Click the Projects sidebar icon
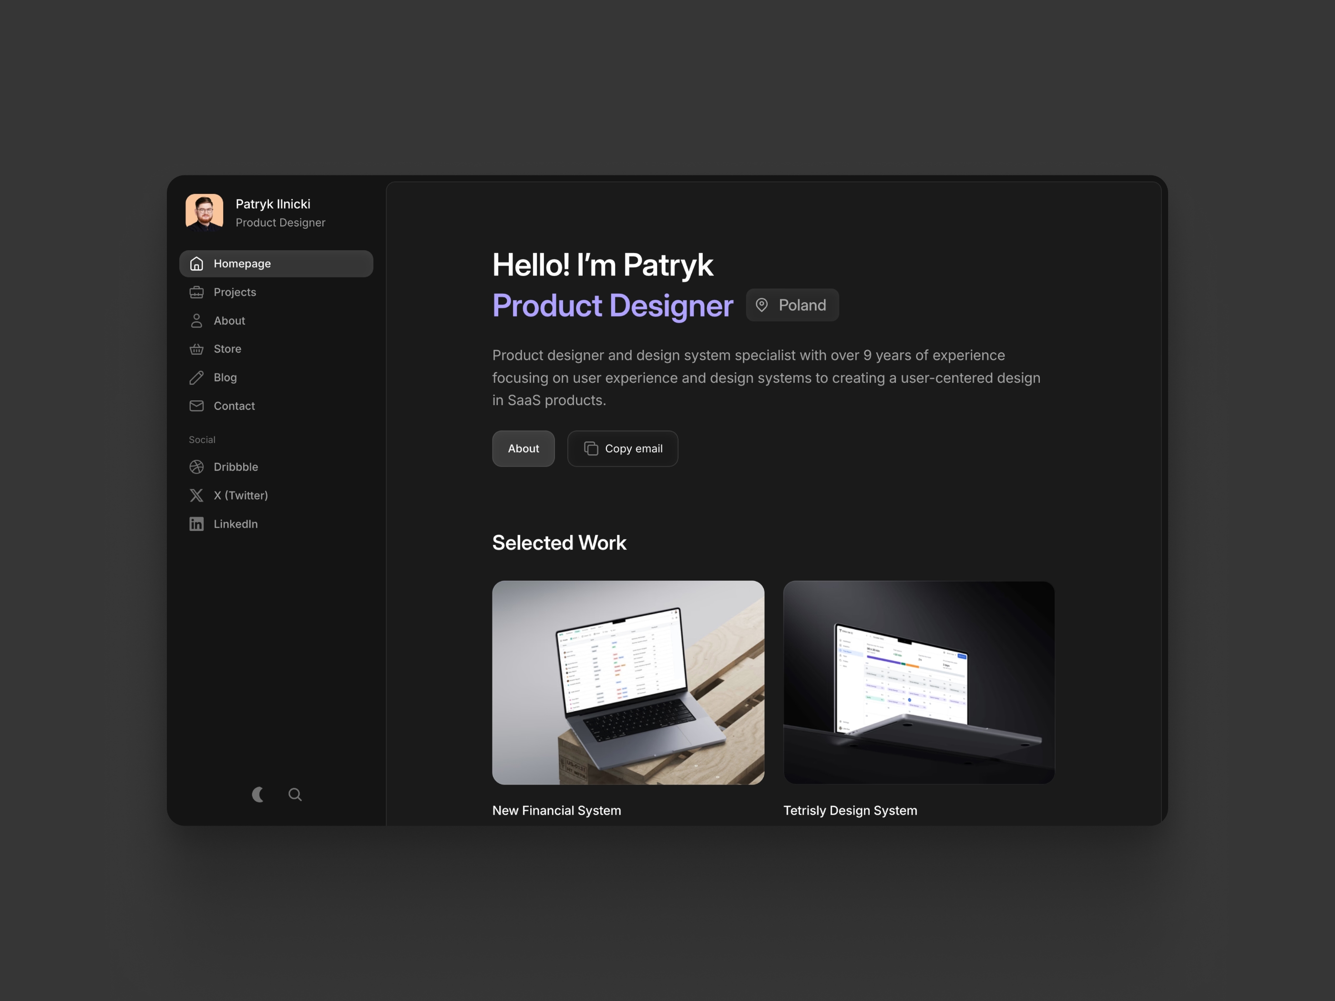Screen dimensions: 1335x1001 (x=196, y=291)
